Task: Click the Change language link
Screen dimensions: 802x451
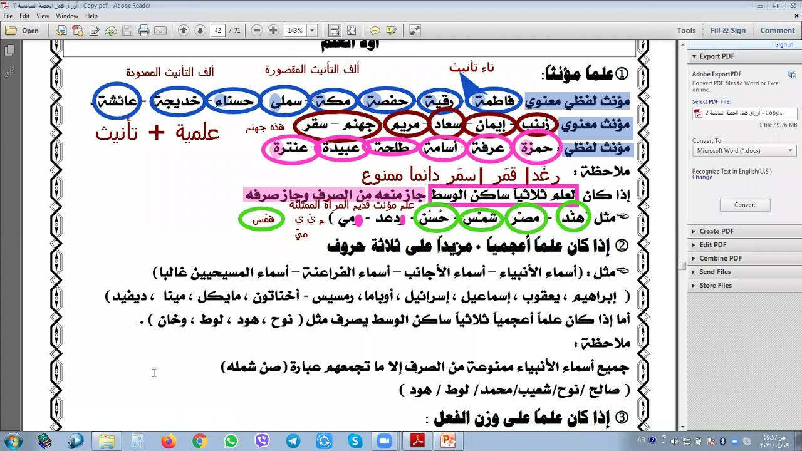Action: 702,177
